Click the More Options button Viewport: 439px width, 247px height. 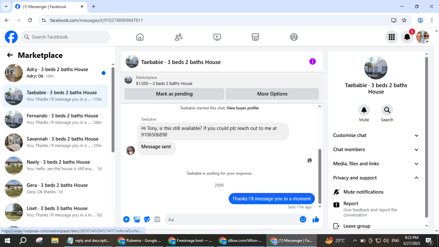coord(272,94)
